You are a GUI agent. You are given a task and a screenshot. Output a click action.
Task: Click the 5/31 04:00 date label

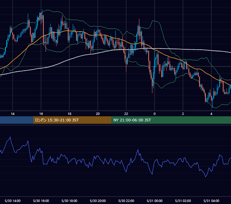211,201
